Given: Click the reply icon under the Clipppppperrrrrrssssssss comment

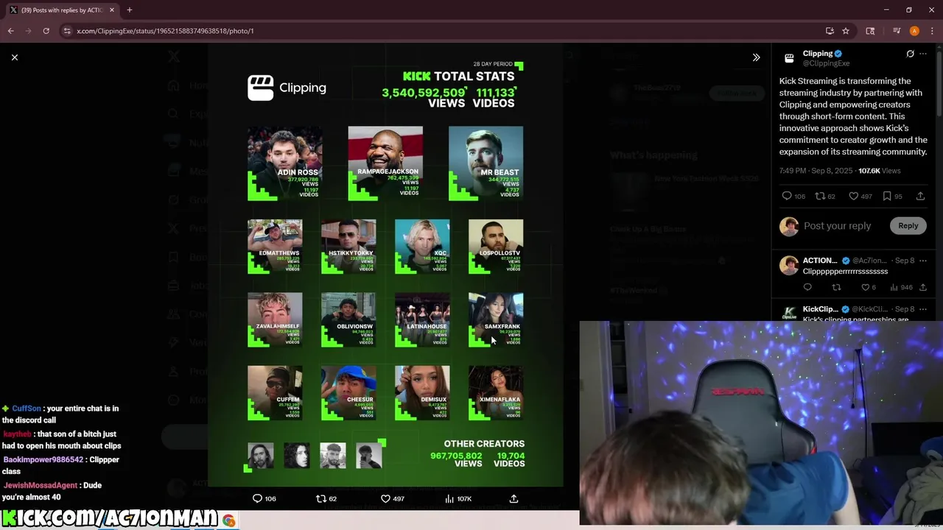Looking at the screenshot, I should pyautogui.click(x=807, y=287).
